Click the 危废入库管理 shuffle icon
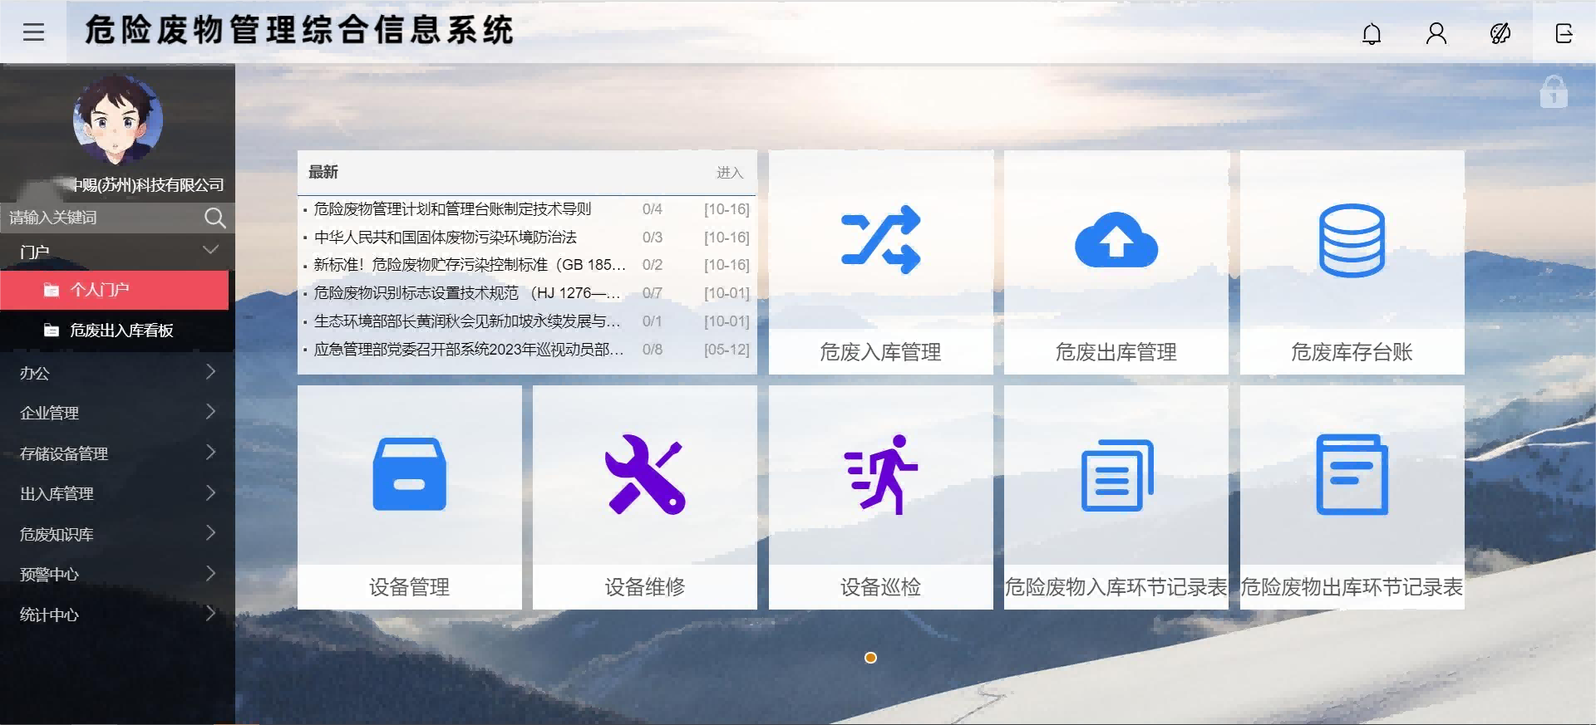1596x725 pixels. [880, 240]
